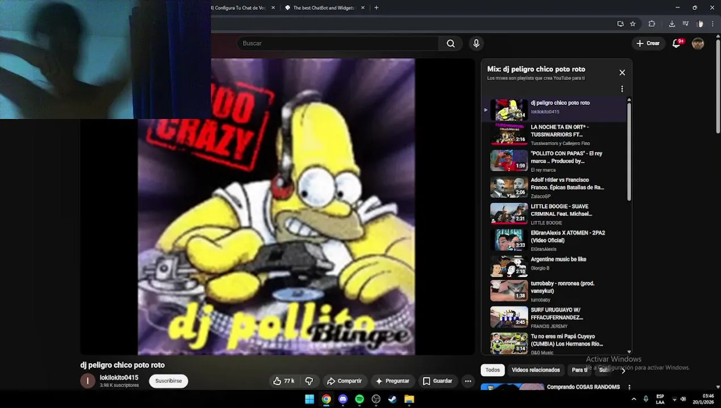The image size is (721, 408).
Task: Close the Mix playlist panel
Action: click(x=622, y=73)
